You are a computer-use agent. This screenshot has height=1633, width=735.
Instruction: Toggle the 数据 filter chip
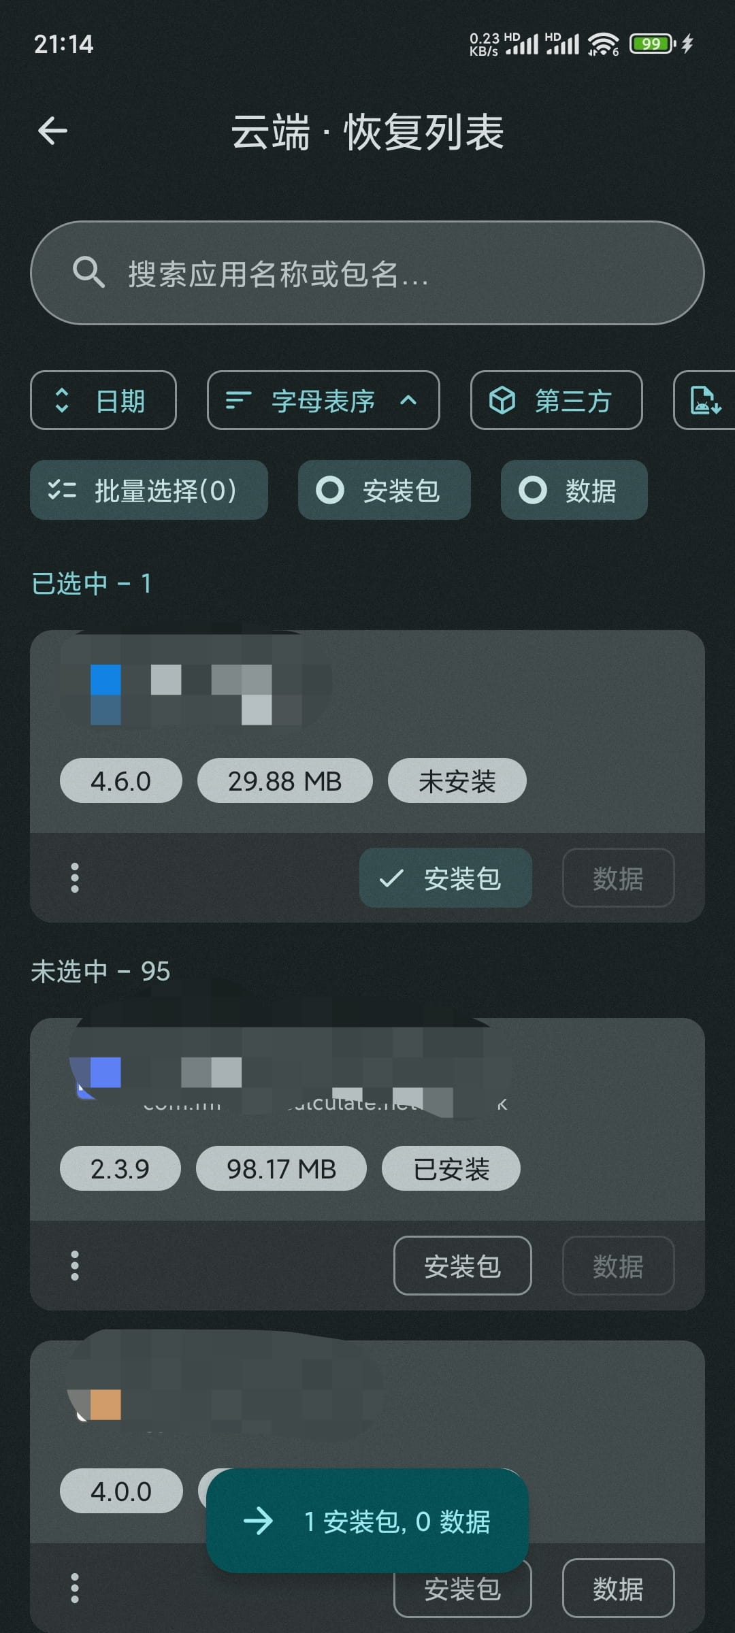point(573,490)
